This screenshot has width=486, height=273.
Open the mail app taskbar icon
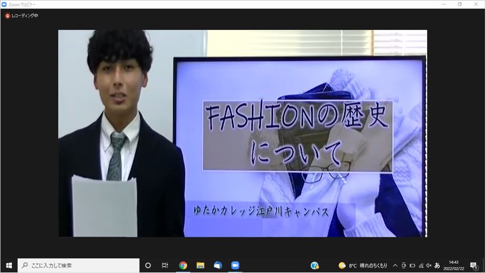(217, 265)
